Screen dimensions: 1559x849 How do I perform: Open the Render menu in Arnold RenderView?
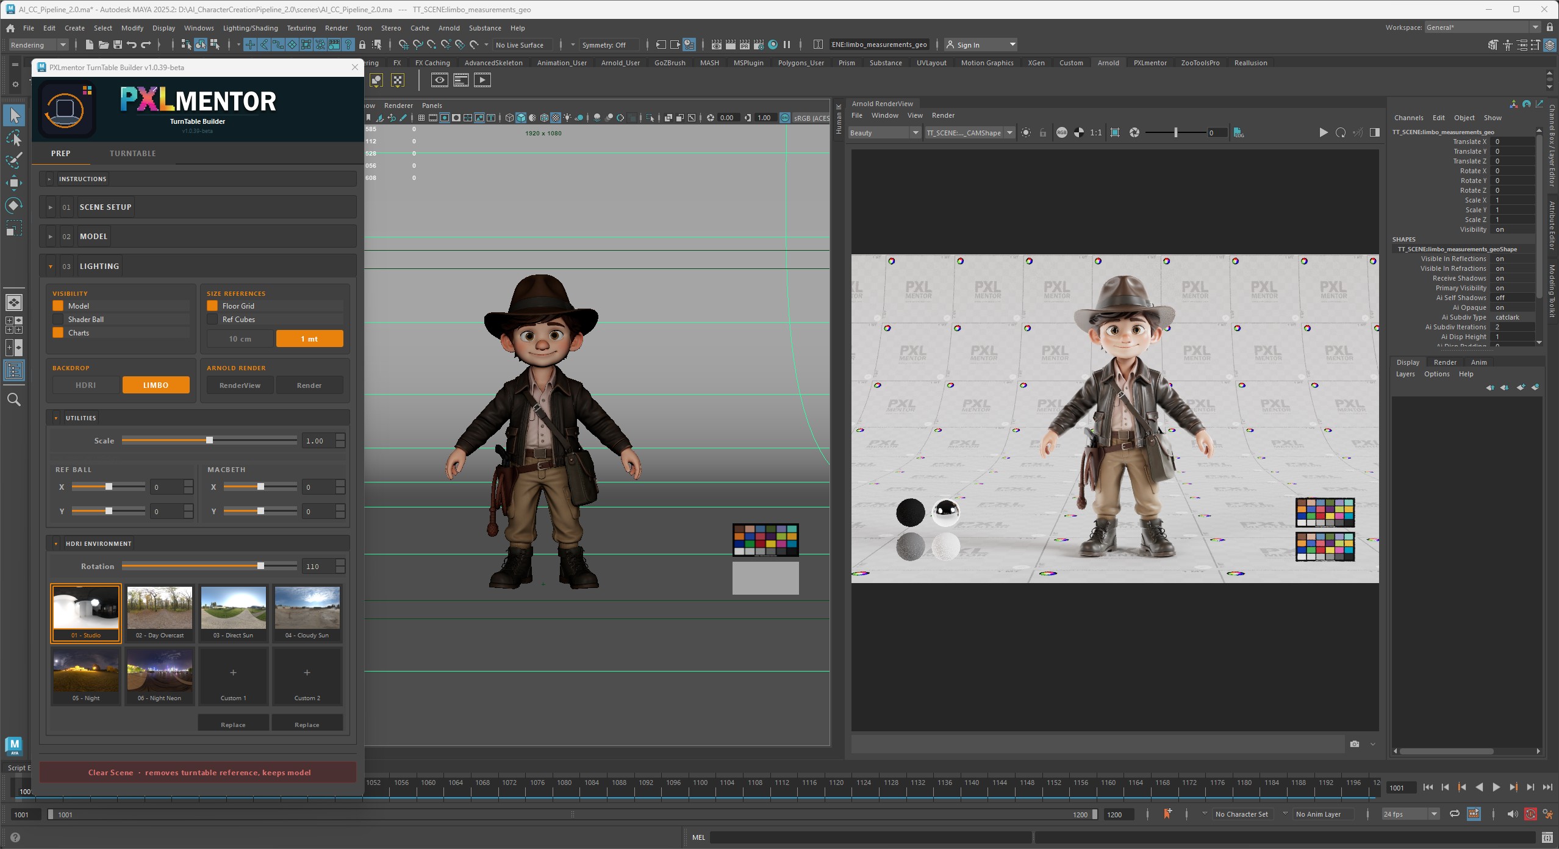943,115
